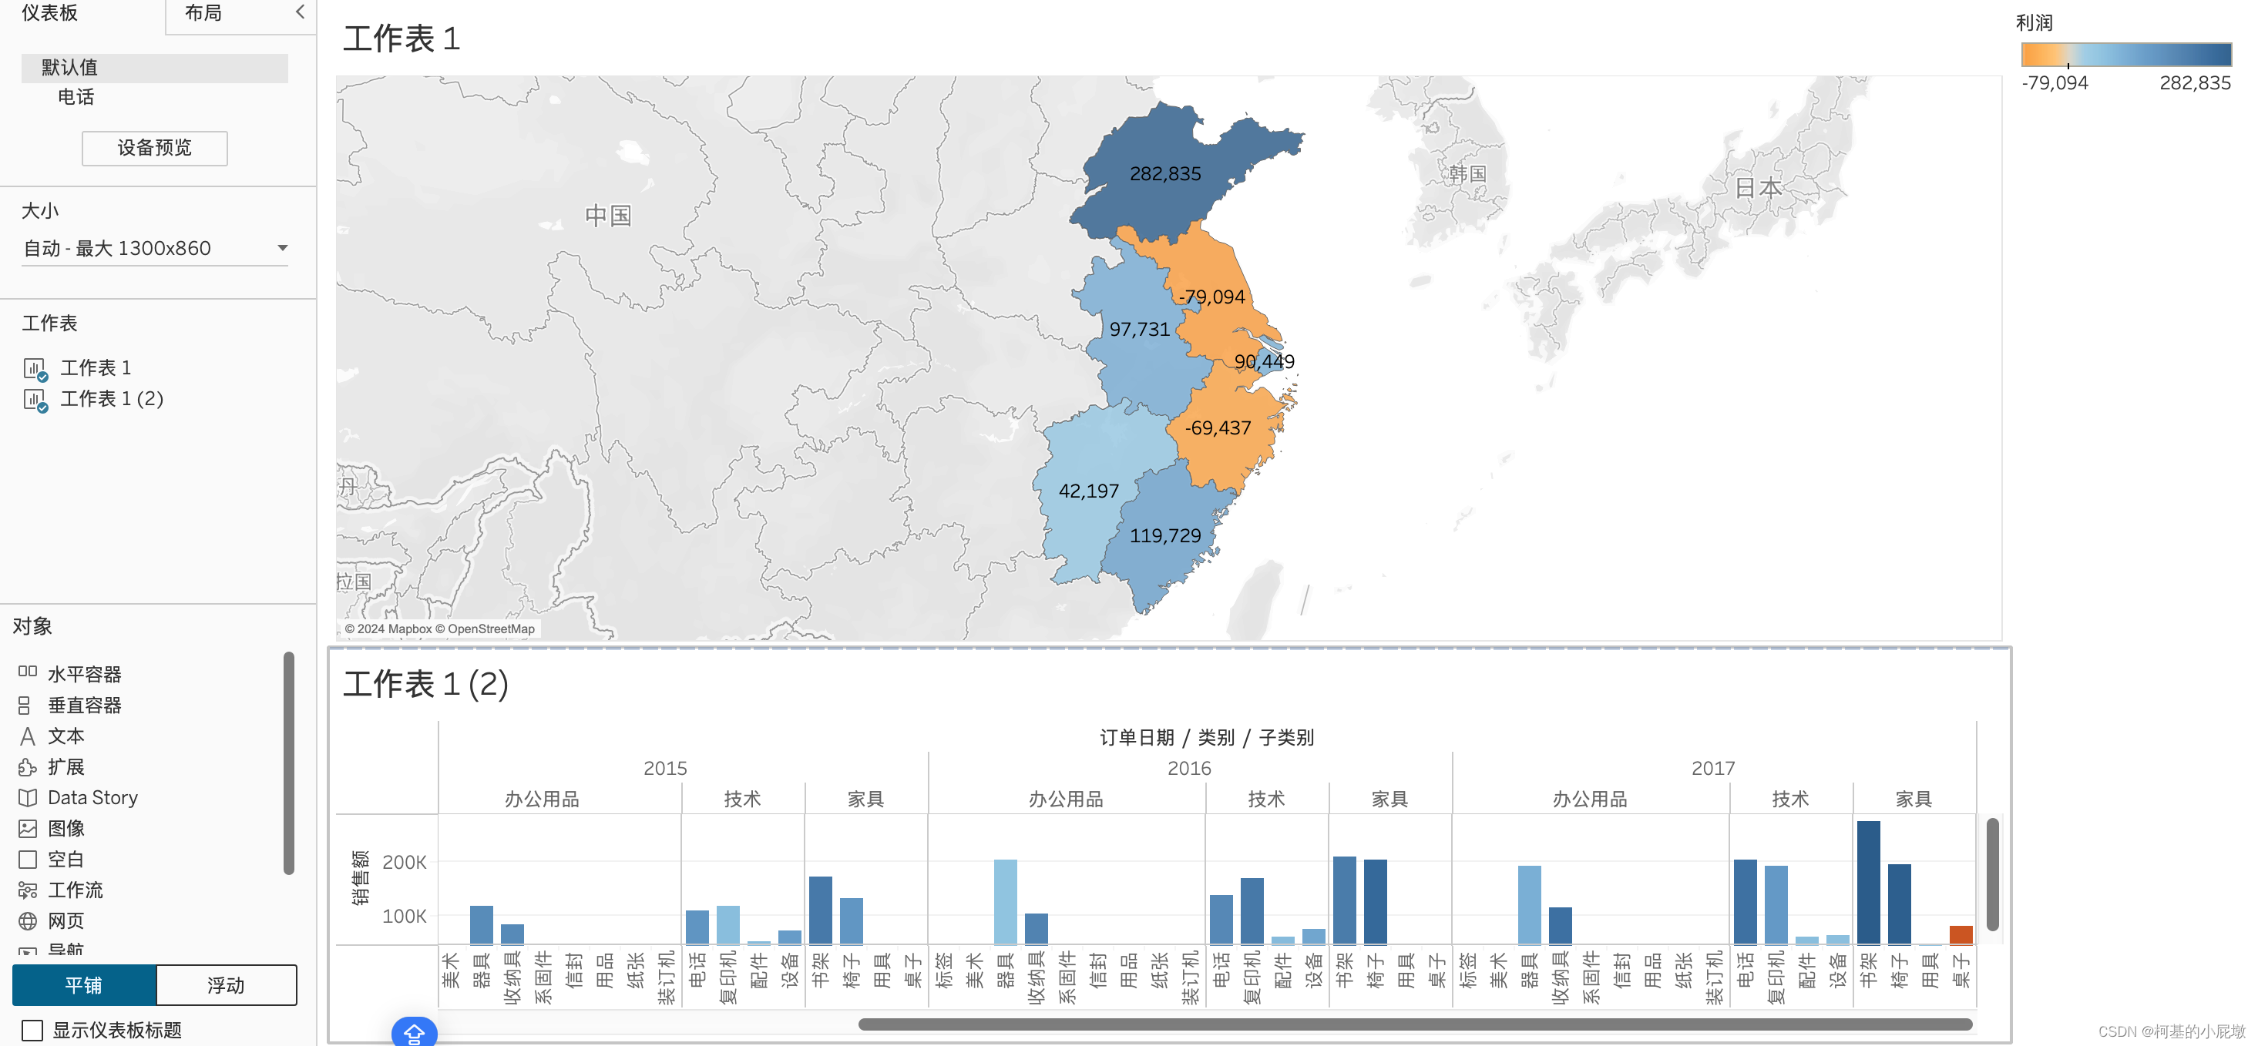Switch to the Layout (布局) tab
Viewport: 2258px width, 1046px height.
(x=203, y=13)
